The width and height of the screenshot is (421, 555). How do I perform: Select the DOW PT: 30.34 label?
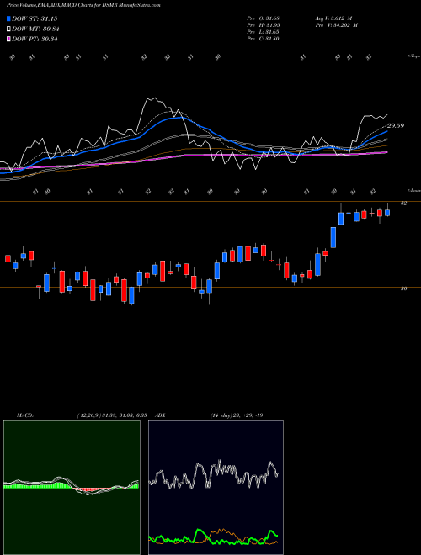[x=35, y=39]
